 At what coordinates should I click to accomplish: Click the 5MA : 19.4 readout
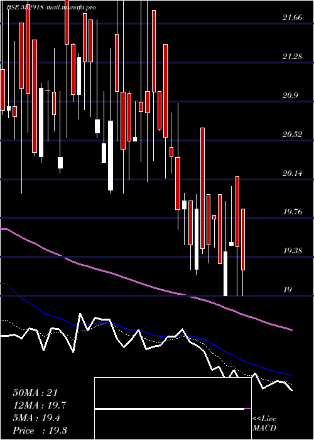[36, 418]
